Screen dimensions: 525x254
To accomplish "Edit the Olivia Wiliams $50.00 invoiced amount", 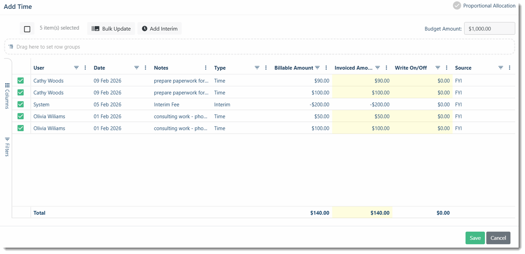I will 362,116.
